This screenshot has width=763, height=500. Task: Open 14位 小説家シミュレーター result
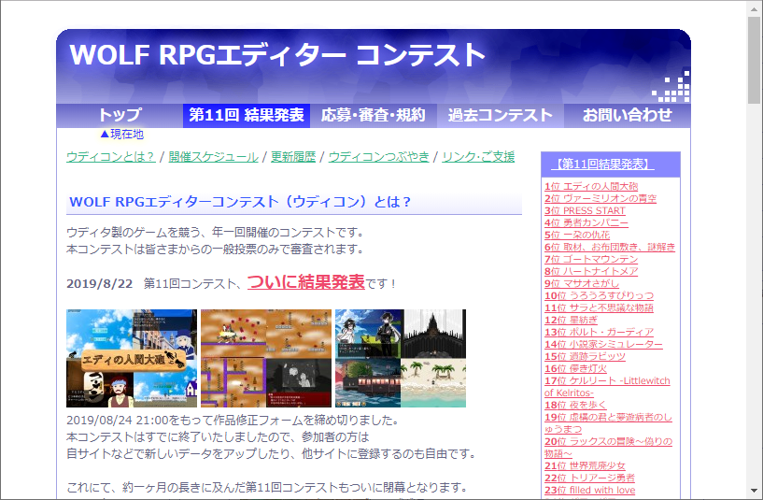pyautogui.click(x=603, y=344)
